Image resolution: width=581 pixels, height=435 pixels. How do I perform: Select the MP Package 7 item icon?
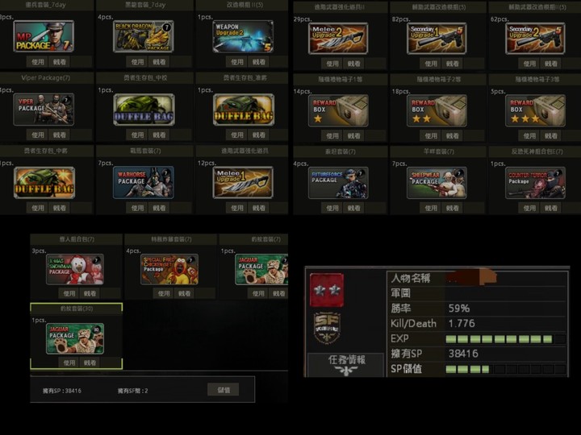pyautogui.click(x=44, y=36)
